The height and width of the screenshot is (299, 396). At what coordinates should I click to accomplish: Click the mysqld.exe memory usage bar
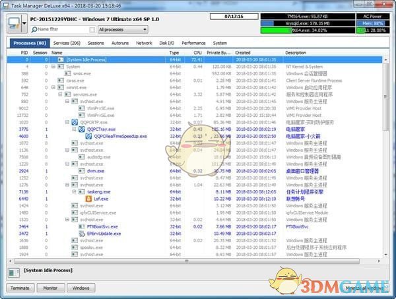308,24
